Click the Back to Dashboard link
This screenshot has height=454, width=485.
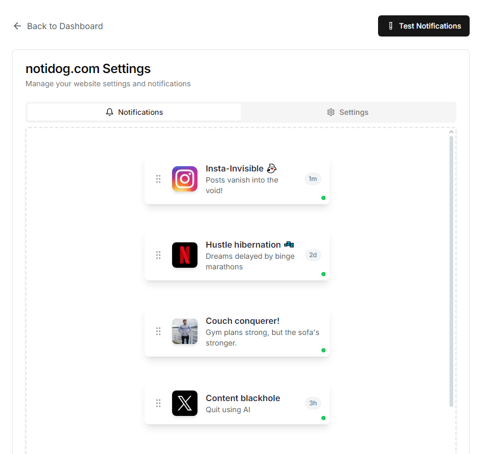(x=58, y=26)
